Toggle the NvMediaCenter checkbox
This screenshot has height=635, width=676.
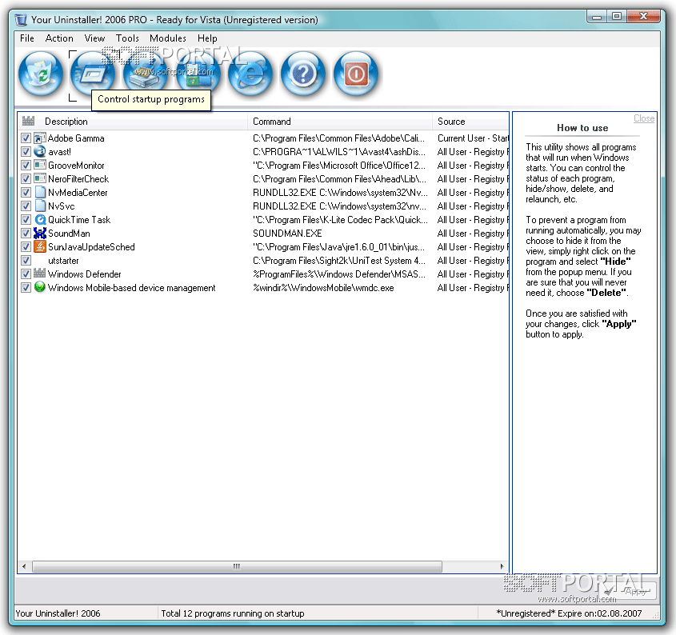click(26, 193)
